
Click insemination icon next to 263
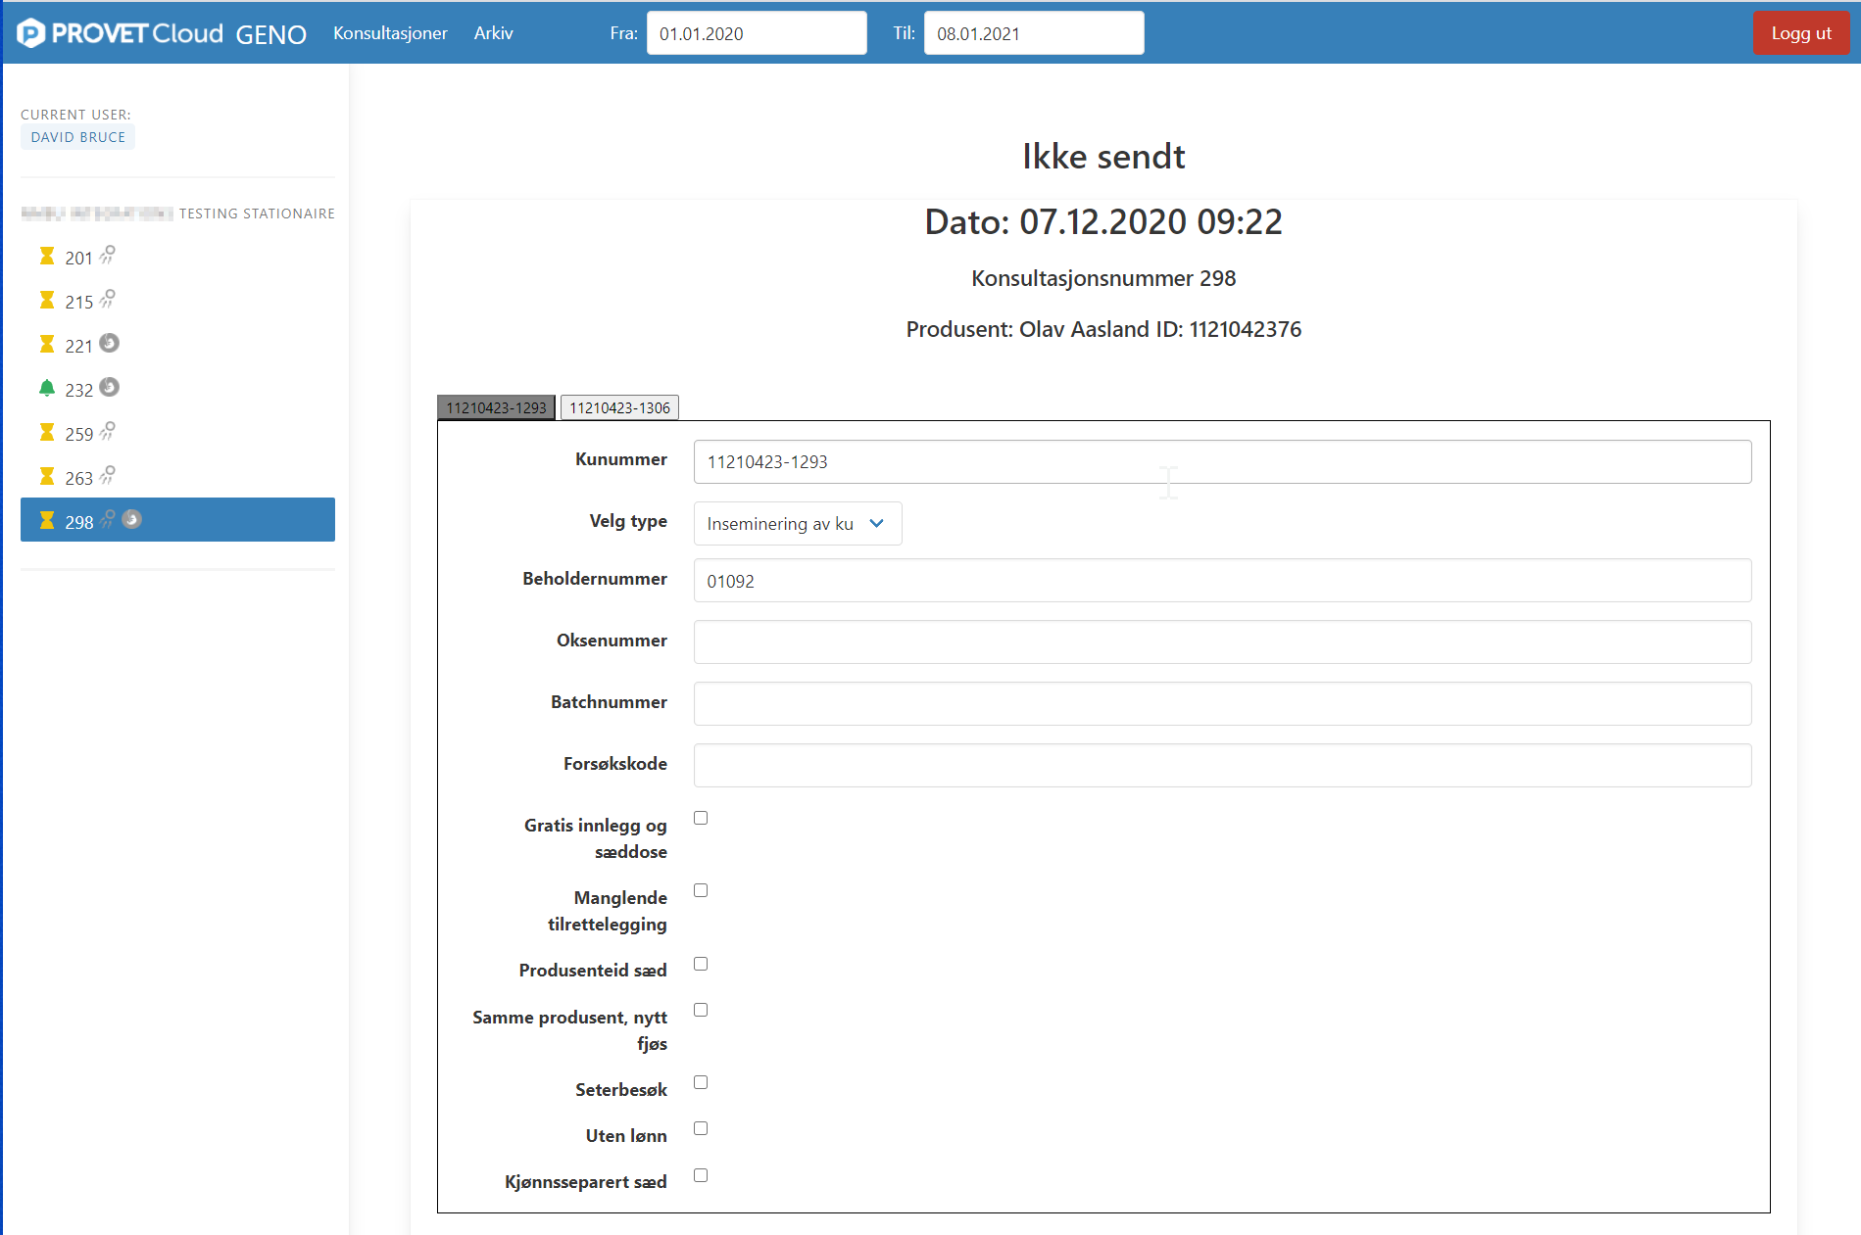(108, 475)
